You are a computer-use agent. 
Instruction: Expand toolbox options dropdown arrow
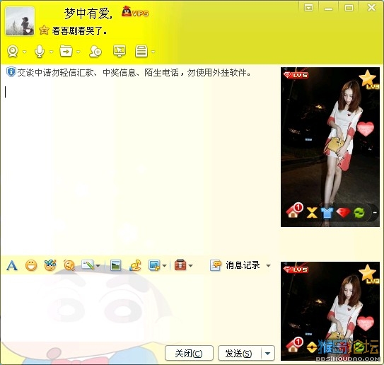[191, 265]
